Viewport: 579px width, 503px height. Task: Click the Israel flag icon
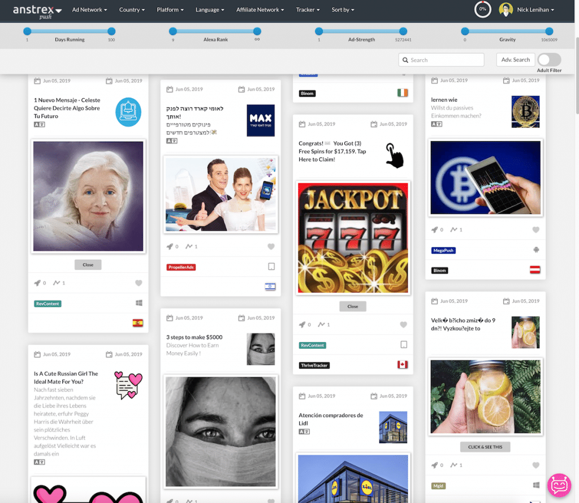click(x=270, y=286)
